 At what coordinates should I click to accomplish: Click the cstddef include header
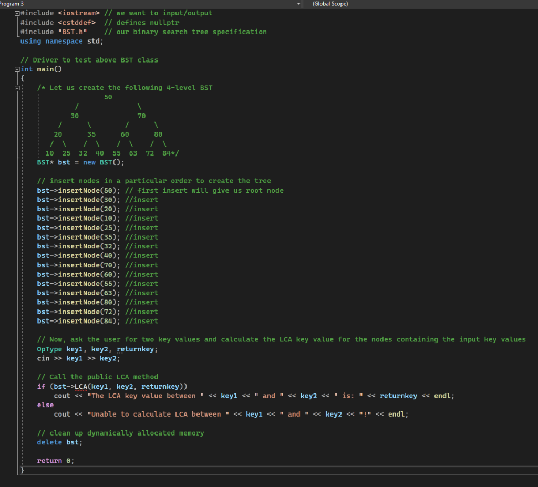[76, 23]
